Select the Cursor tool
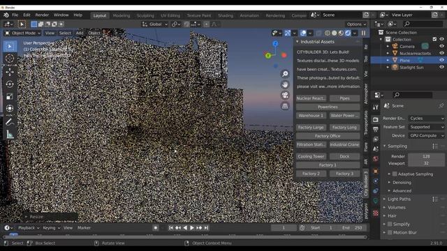Viewport: 447px width, 251px height. click(10, 58)
